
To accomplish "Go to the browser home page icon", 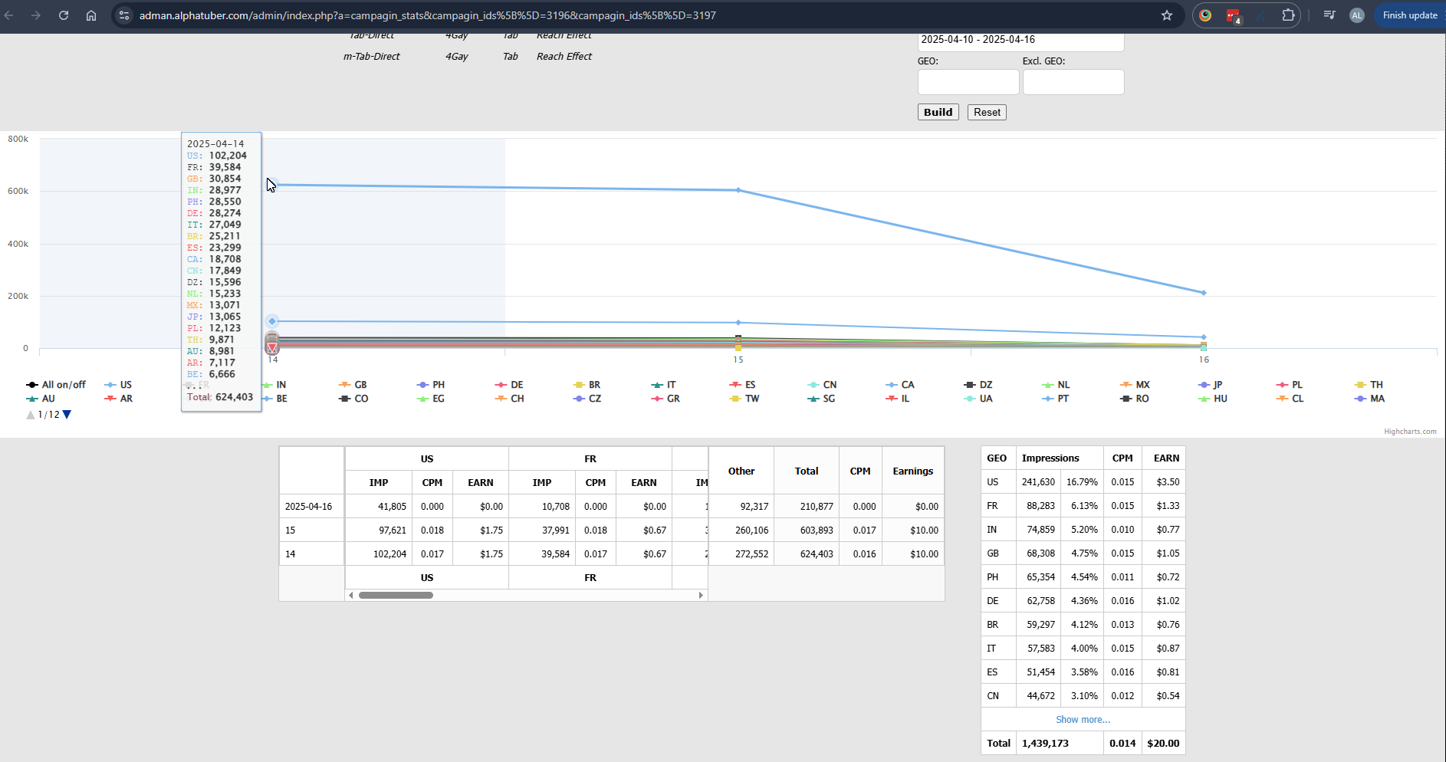I will tap(91, 15).
